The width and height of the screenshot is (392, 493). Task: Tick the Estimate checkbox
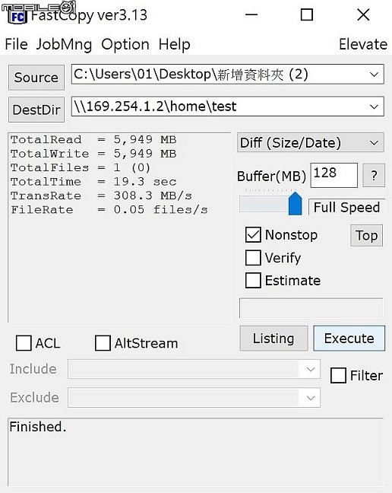coord(253,281)
